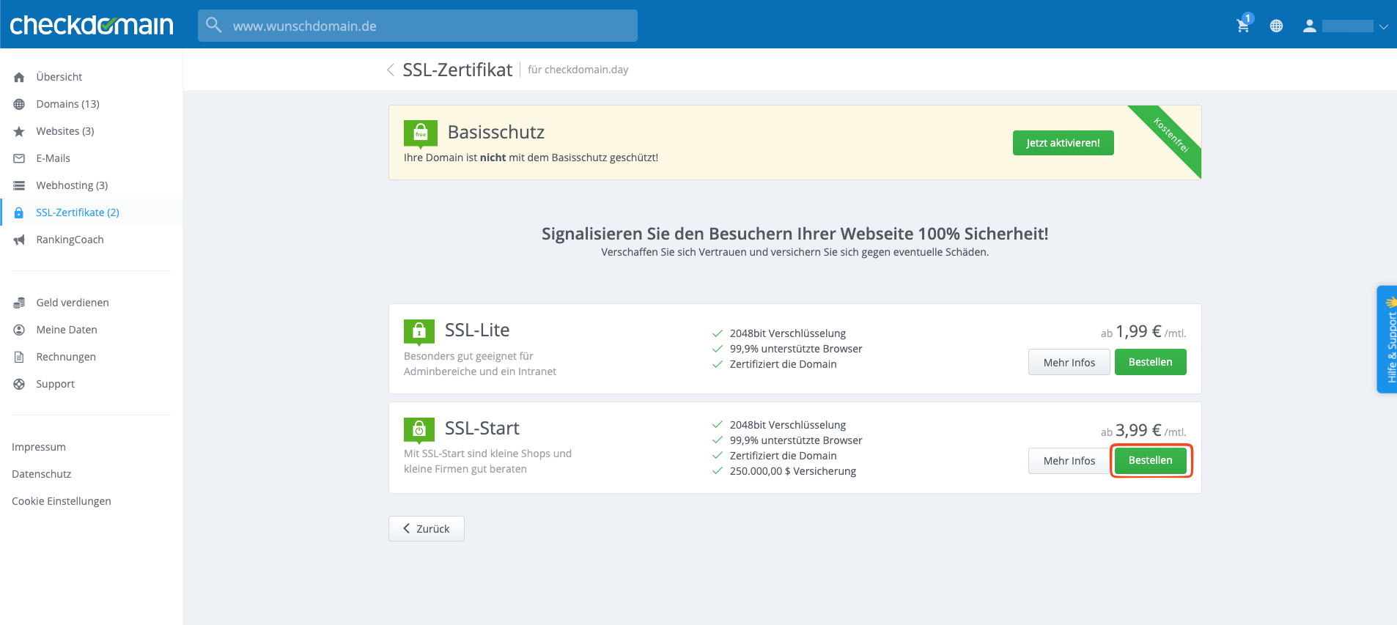Click the globe language icon

click(x=1276, y=26)
